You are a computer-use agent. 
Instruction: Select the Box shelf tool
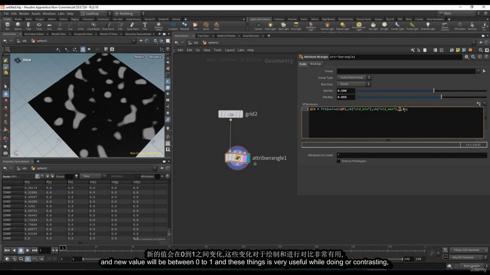(x=7, y=26)
